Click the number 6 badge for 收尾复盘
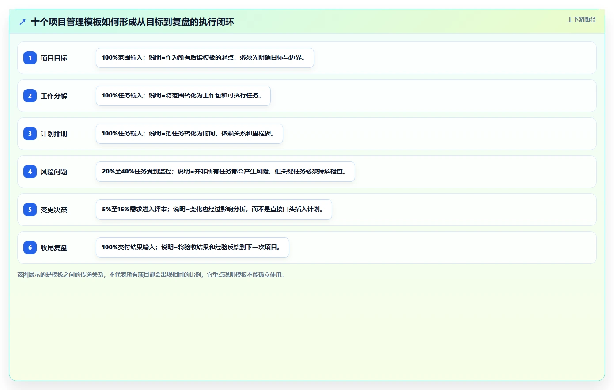Screen dimensions: 614x390 coord(30,247)
